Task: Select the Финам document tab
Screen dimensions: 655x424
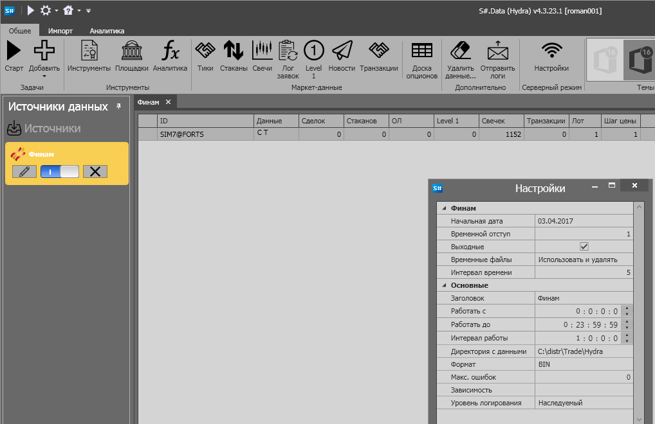Action: (148, 102)
